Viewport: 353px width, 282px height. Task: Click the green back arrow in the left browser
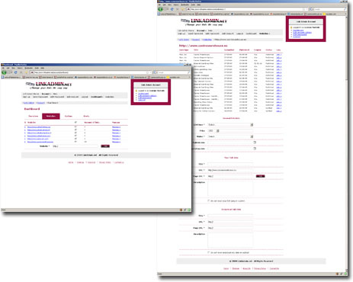coord(4,72)
